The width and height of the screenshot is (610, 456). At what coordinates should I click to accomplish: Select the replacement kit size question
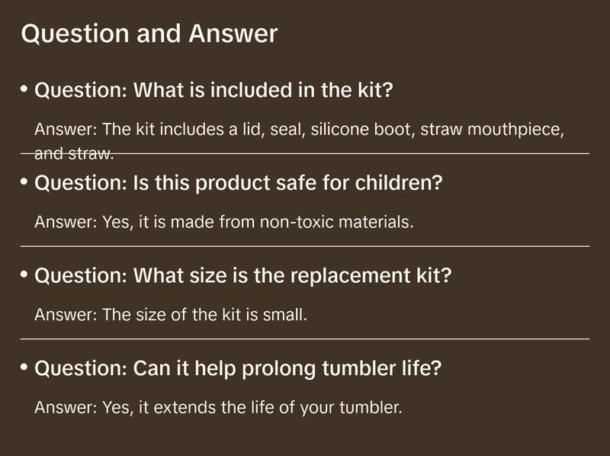243,275
